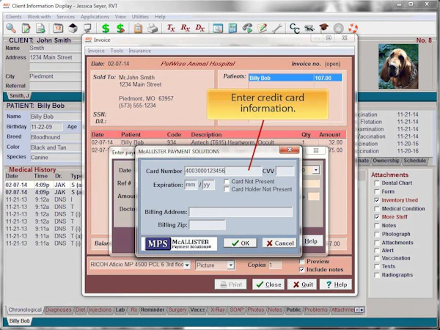Image resolution: width=440 pixels, height=330 pixels.
Task: Click the Billing Address field
Action: (x=241, y=212)
